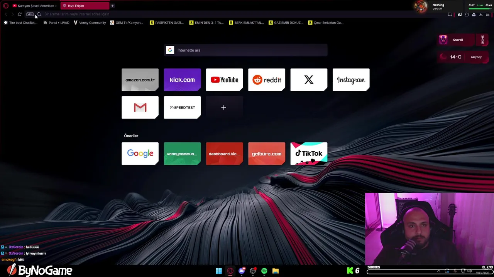
Task: Open File Explorer from the taskbar
Action: (x=276, y=271)
